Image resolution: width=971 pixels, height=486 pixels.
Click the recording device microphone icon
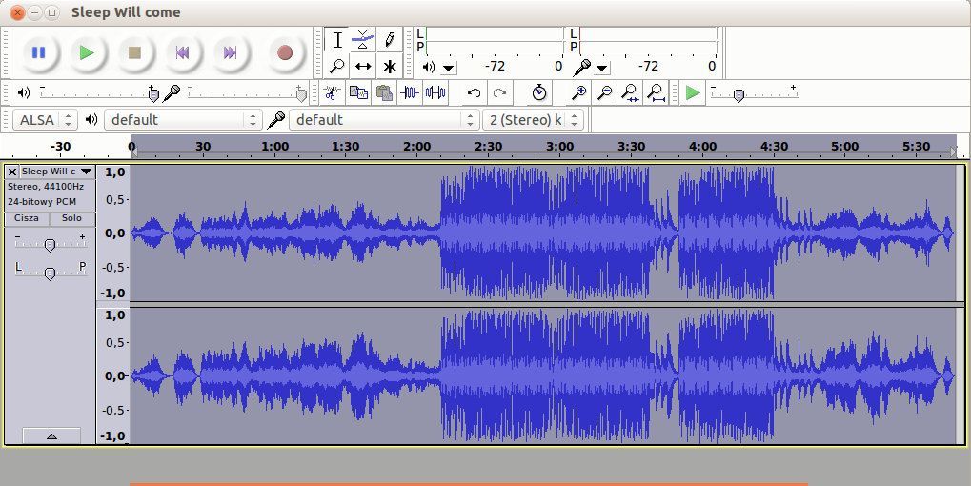[275, 119]
